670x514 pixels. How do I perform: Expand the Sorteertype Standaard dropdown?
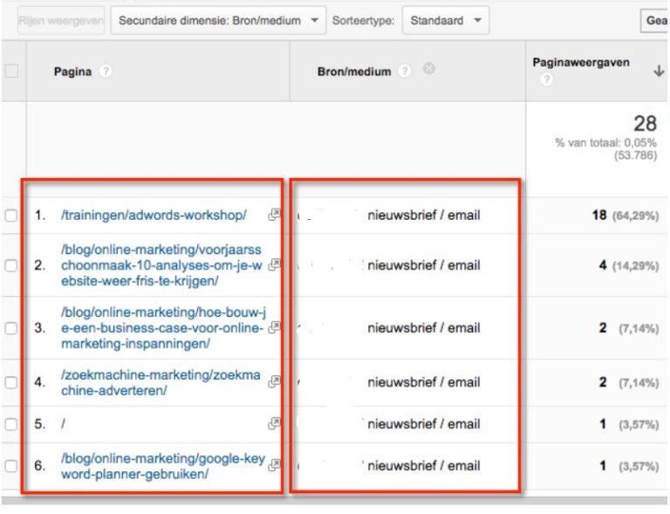point(445,20)
